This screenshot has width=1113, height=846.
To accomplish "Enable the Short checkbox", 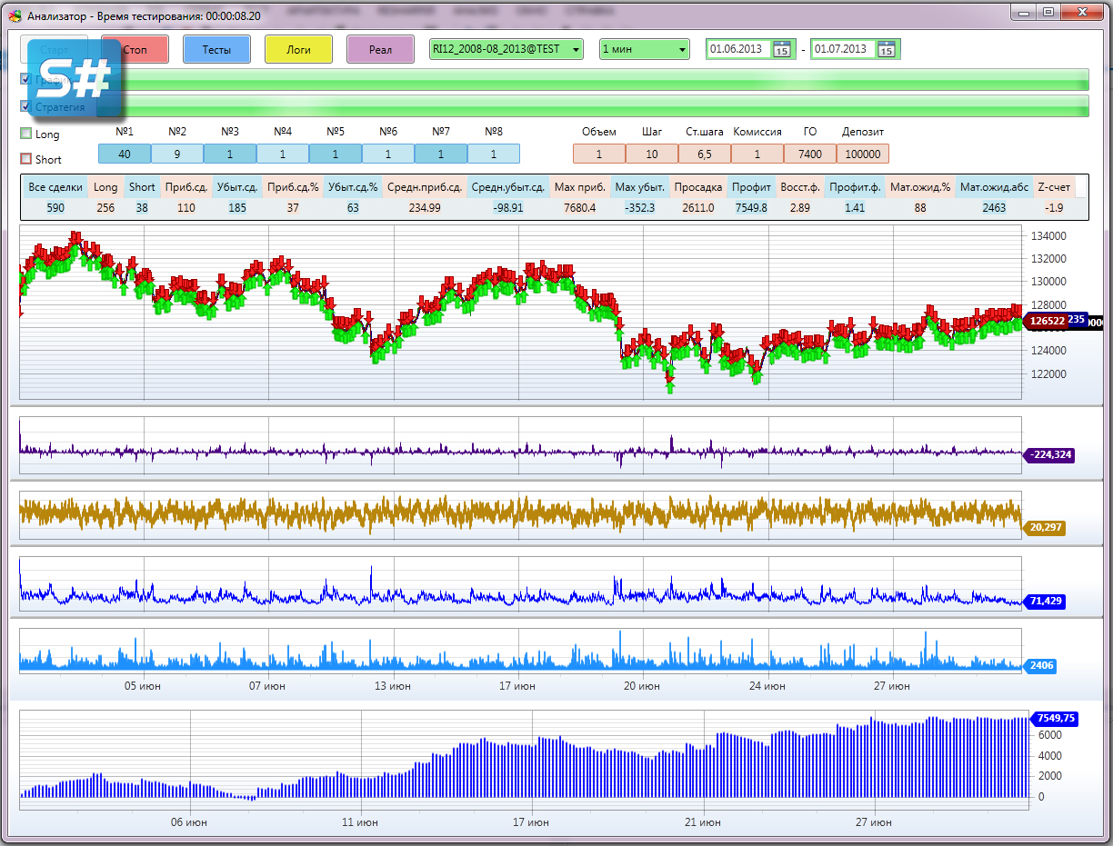I will coord(26,159).
